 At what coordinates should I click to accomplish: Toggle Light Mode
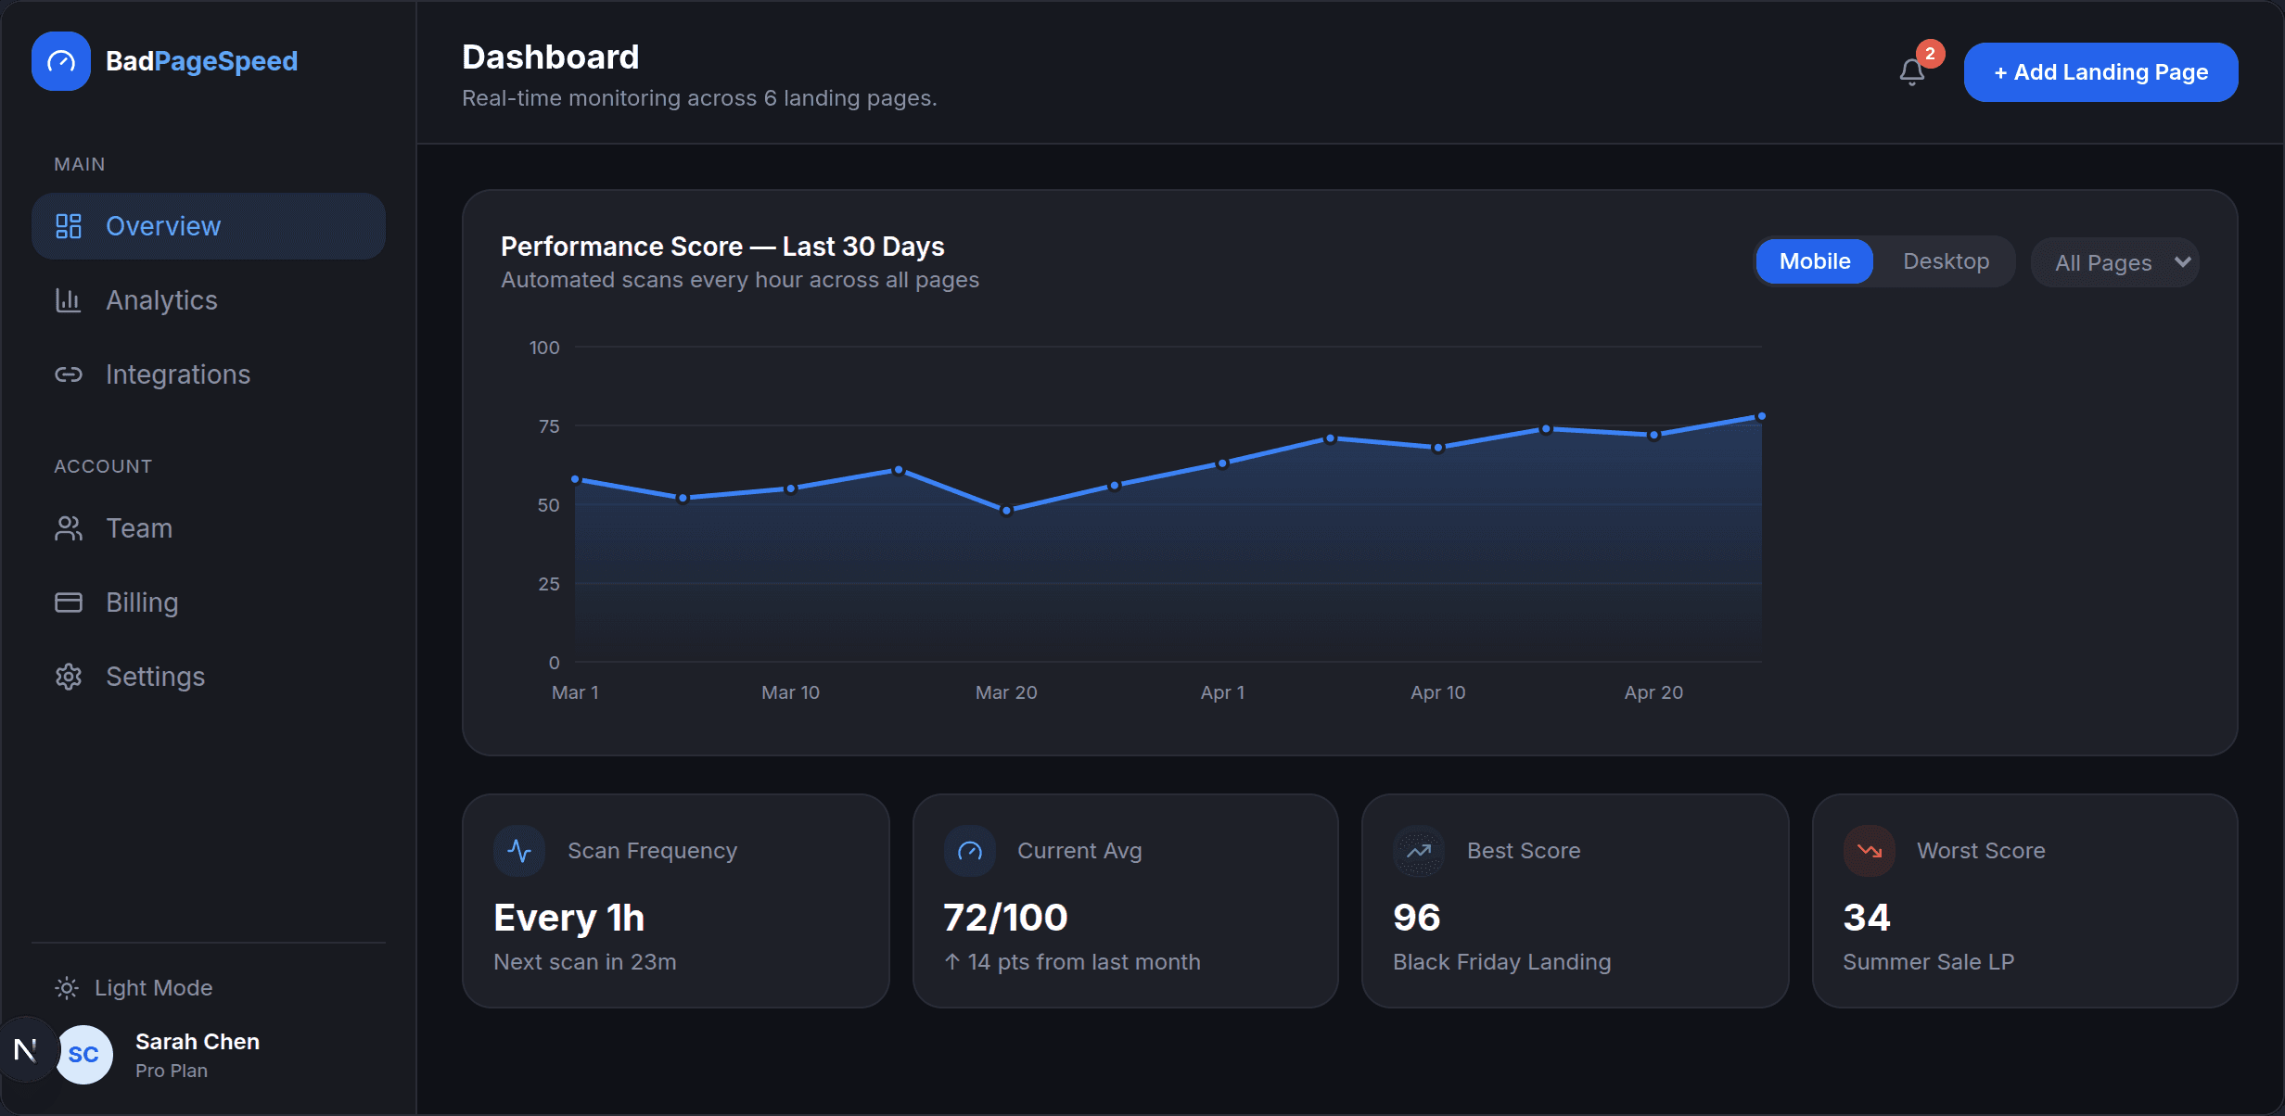click(134, 988)
